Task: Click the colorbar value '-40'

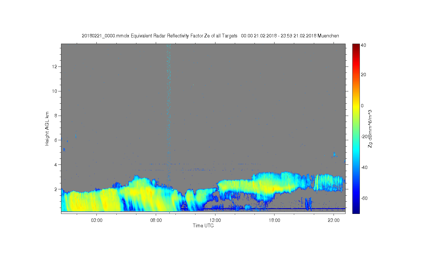Action: point(364,167)
